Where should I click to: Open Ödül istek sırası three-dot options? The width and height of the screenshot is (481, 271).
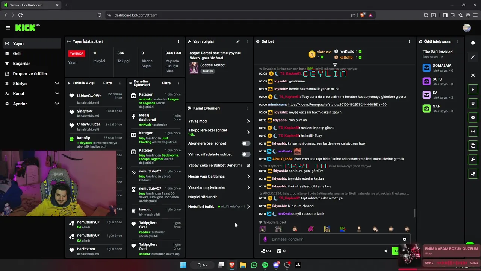[x=458, y=41]
